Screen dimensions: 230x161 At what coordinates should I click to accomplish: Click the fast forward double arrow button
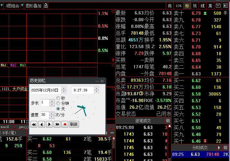57,124
